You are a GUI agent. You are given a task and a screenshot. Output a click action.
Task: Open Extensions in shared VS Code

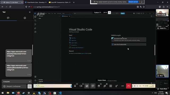point(35,32)
